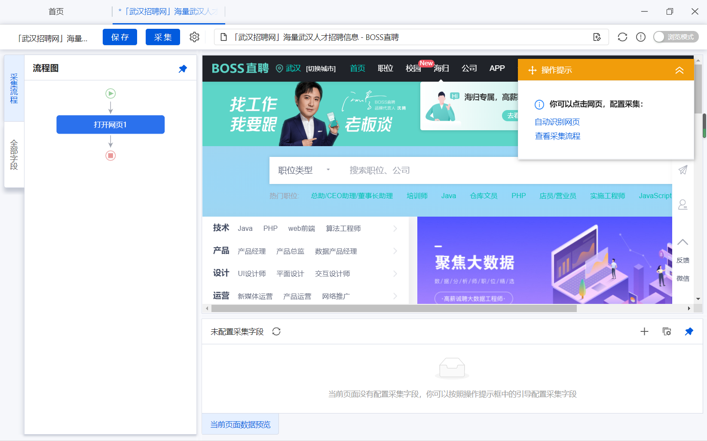Click the 培训师 hot job link

click(417, 196)
